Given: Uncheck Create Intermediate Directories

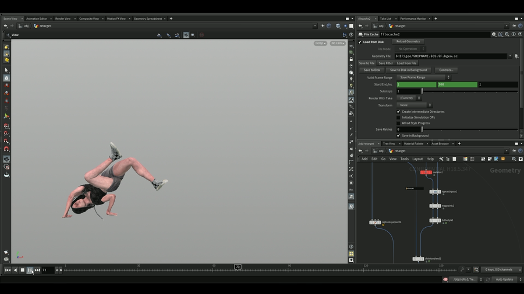Looking at the screenshot, I should point(399,112).
